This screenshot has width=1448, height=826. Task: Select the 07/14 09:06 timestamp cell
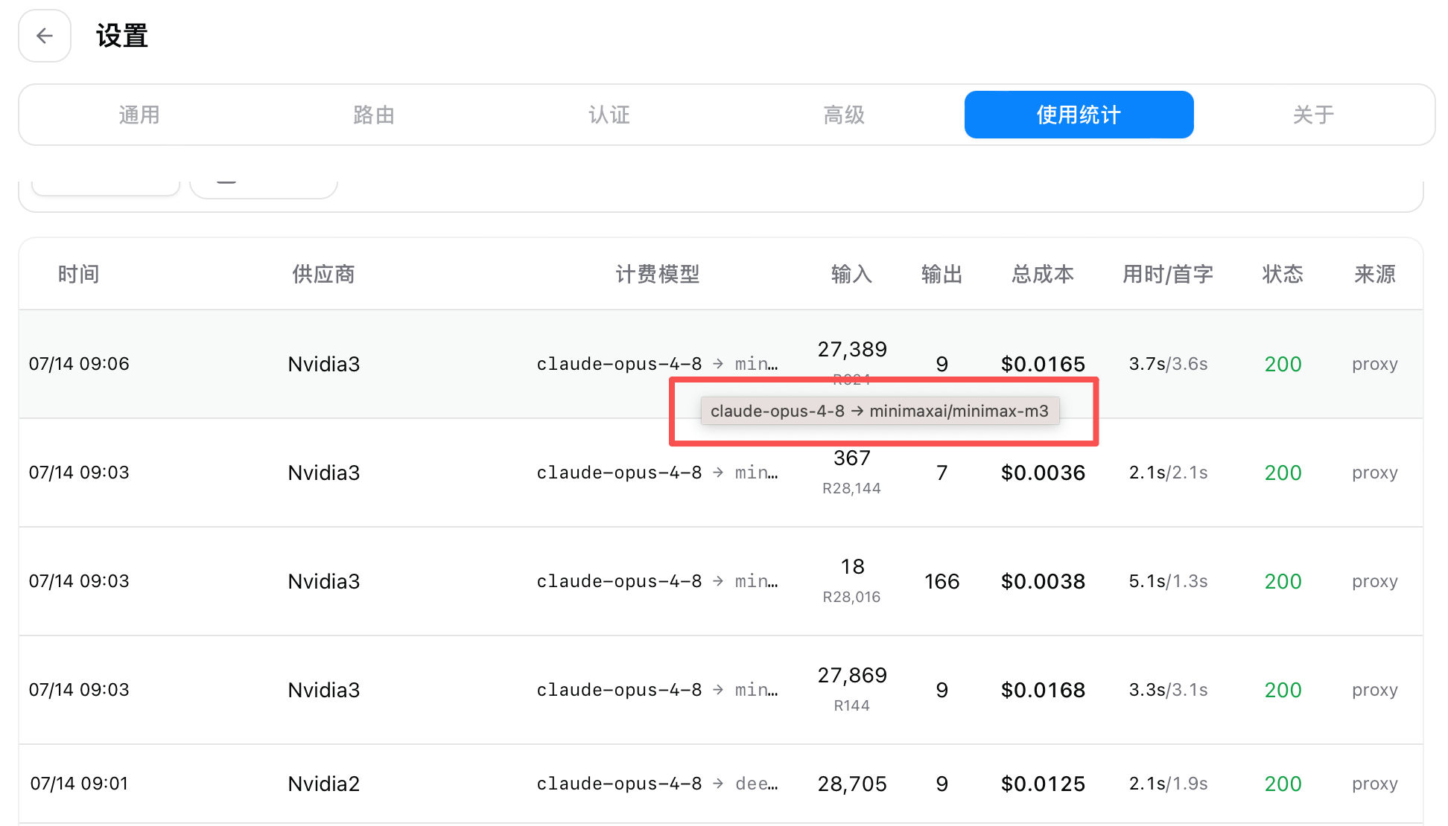point(79,364)
